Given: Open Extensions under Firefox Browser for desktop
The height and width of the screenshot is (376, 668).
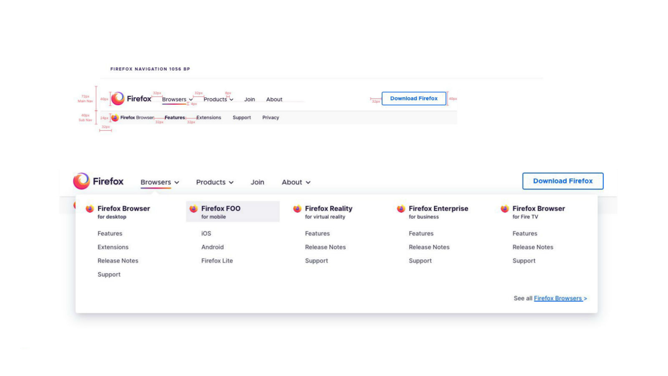Looking at the screenshot, I should point(113,247).
